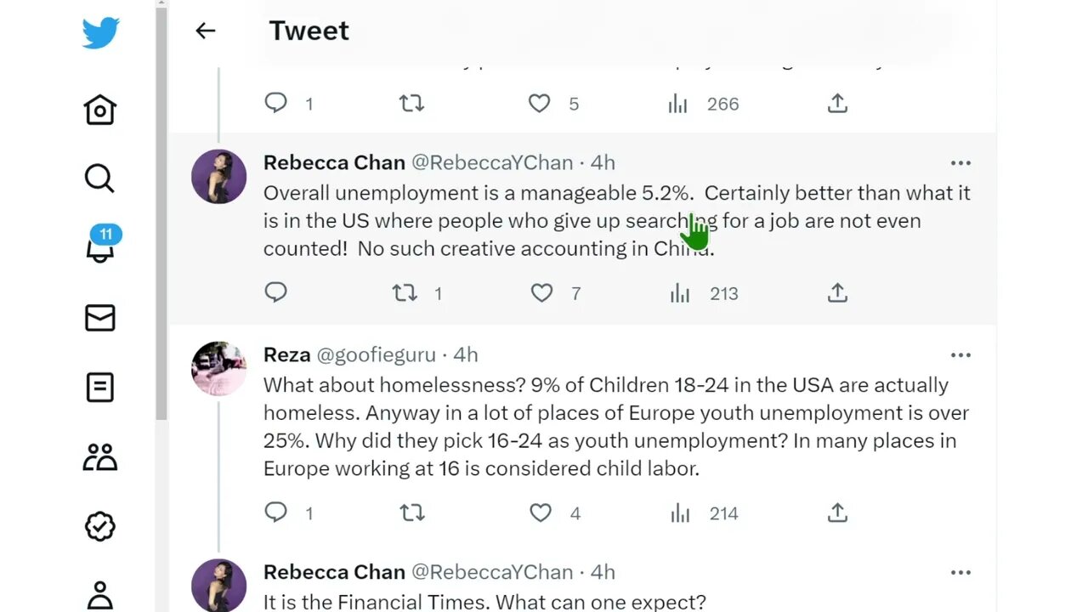The width and height of the screenshot is (1088, 612).
Task: Open the Home page icon
Action: point(100,110)
